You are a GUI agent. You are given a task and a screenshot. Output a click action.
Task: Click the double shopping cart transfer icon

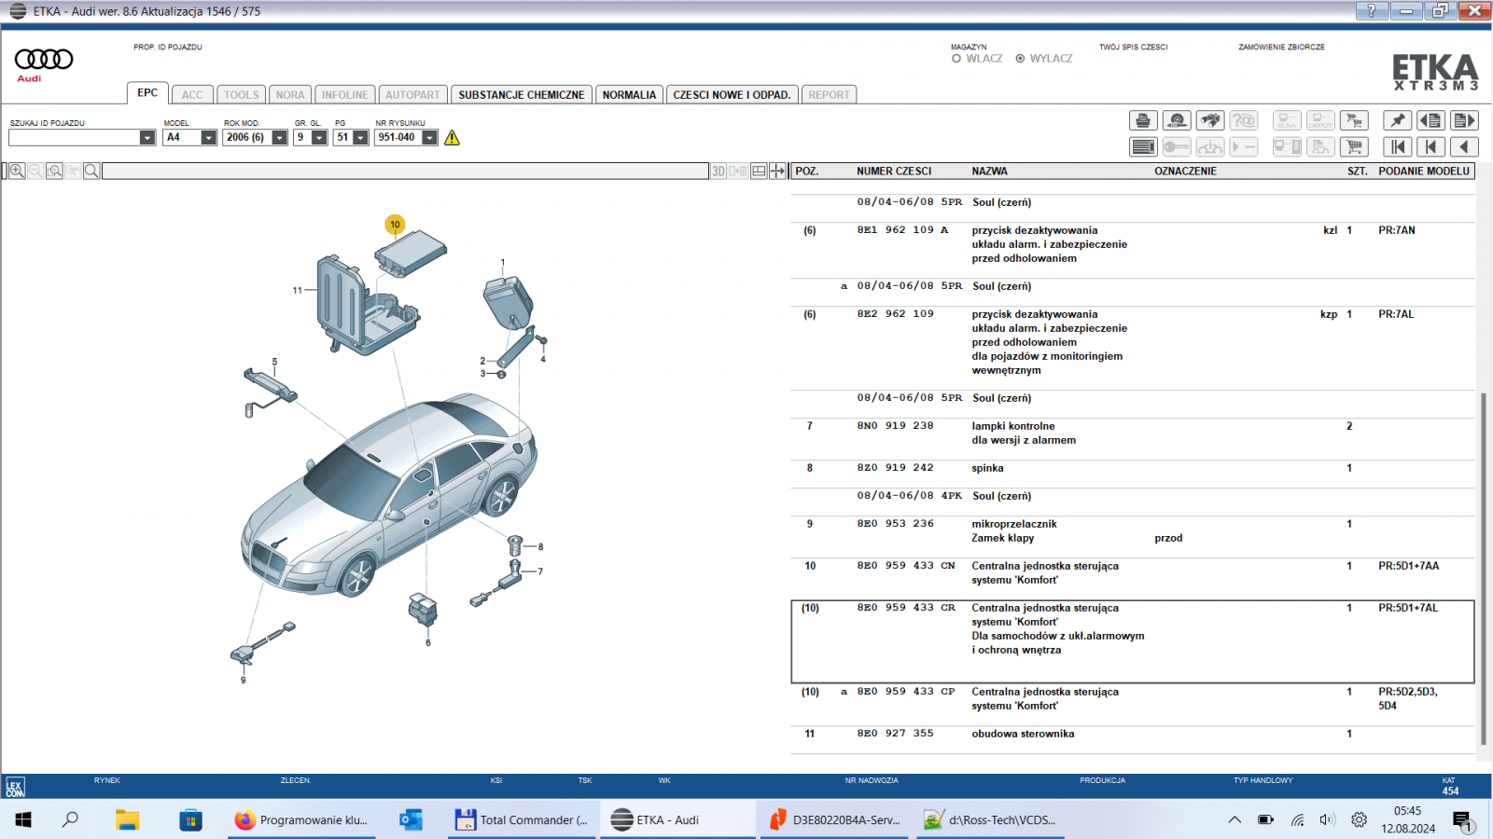(1354, 120)
